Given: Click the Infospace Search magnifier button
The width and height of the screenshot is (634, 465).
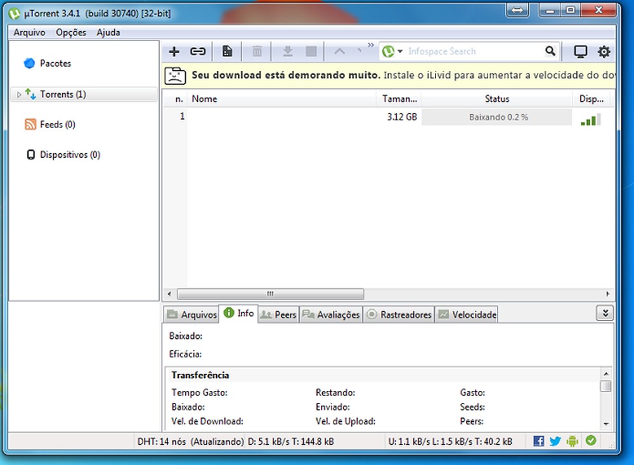Looking at the screenshot, I should point(550,51).
